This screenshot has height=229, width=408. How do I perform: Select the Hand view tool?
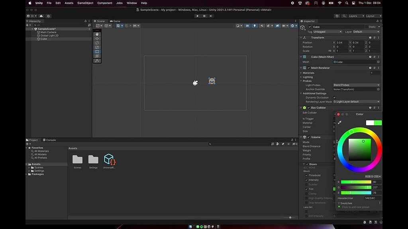click(x=97, y=34)
